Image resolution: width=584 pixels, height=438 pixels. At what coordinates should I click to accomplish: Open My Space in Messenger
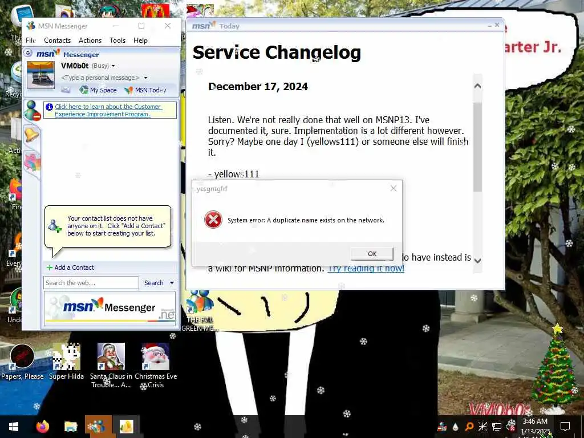[98, 90]
